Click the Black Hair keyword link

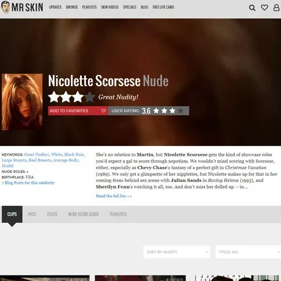click(x=74, y=155)
